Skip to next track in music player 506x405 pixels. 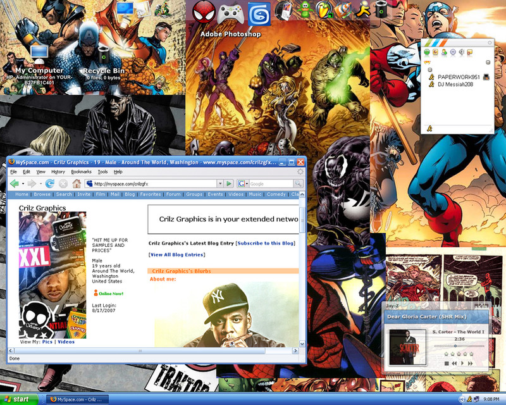[470, 363]
